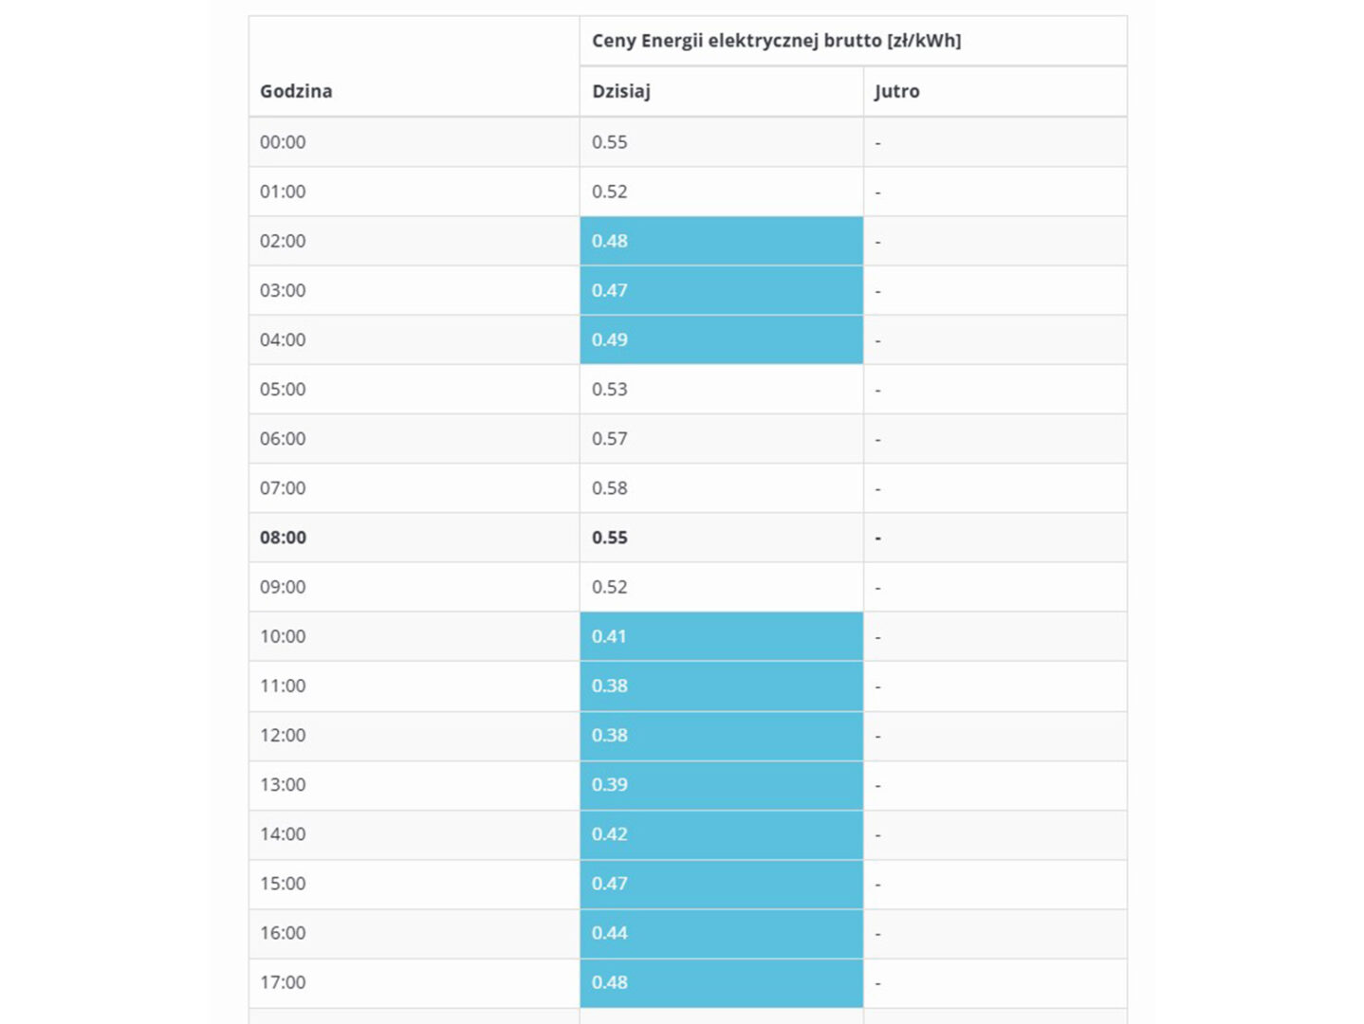Screen dimensions: 1364x1024
Task: Select highlighted 0.48 price at 02:00
Action: click(x=610, y=241)
